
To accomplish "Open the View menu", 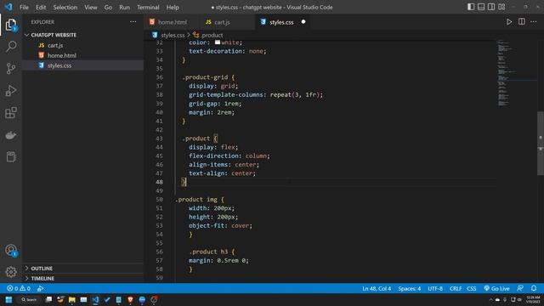I will point(91,8).
